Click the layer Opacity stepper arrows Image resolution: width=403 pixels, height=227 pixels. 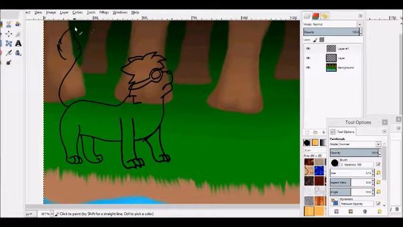(361, 32)
